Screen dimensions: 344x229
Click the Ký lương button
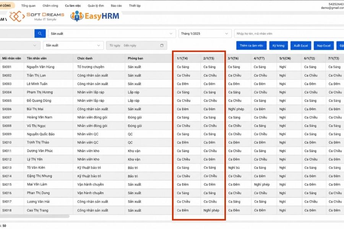[278, 45]
